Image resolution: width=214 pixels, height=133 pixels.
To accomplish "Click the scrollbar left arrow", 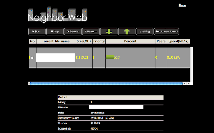I will click(185, 83).
